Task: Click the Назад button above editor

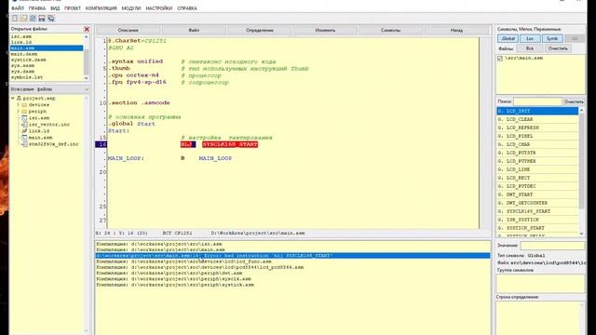Action: coord(456,30)
